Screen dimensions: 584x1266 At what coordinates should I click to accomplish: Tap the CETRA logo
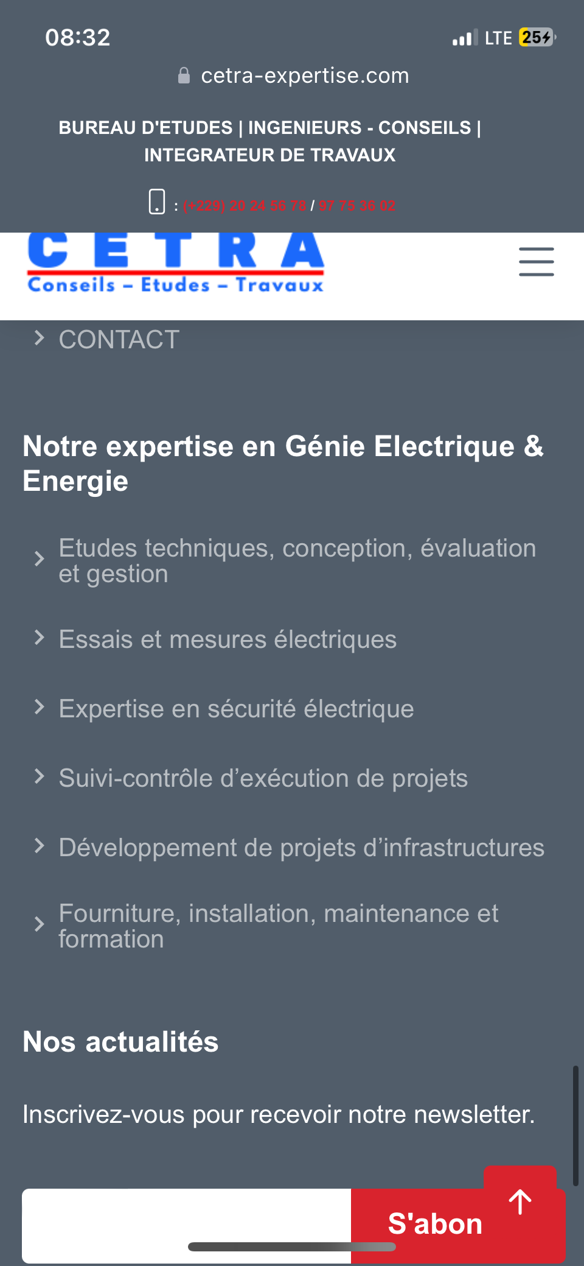tap(176, 263)
